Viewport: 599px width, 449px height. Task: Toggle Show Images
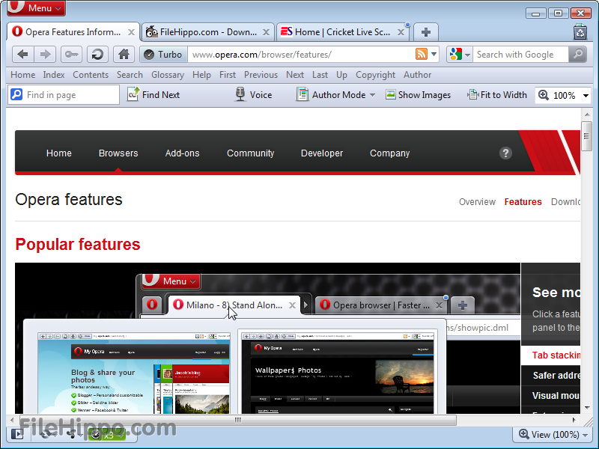(x=419, y=95)
